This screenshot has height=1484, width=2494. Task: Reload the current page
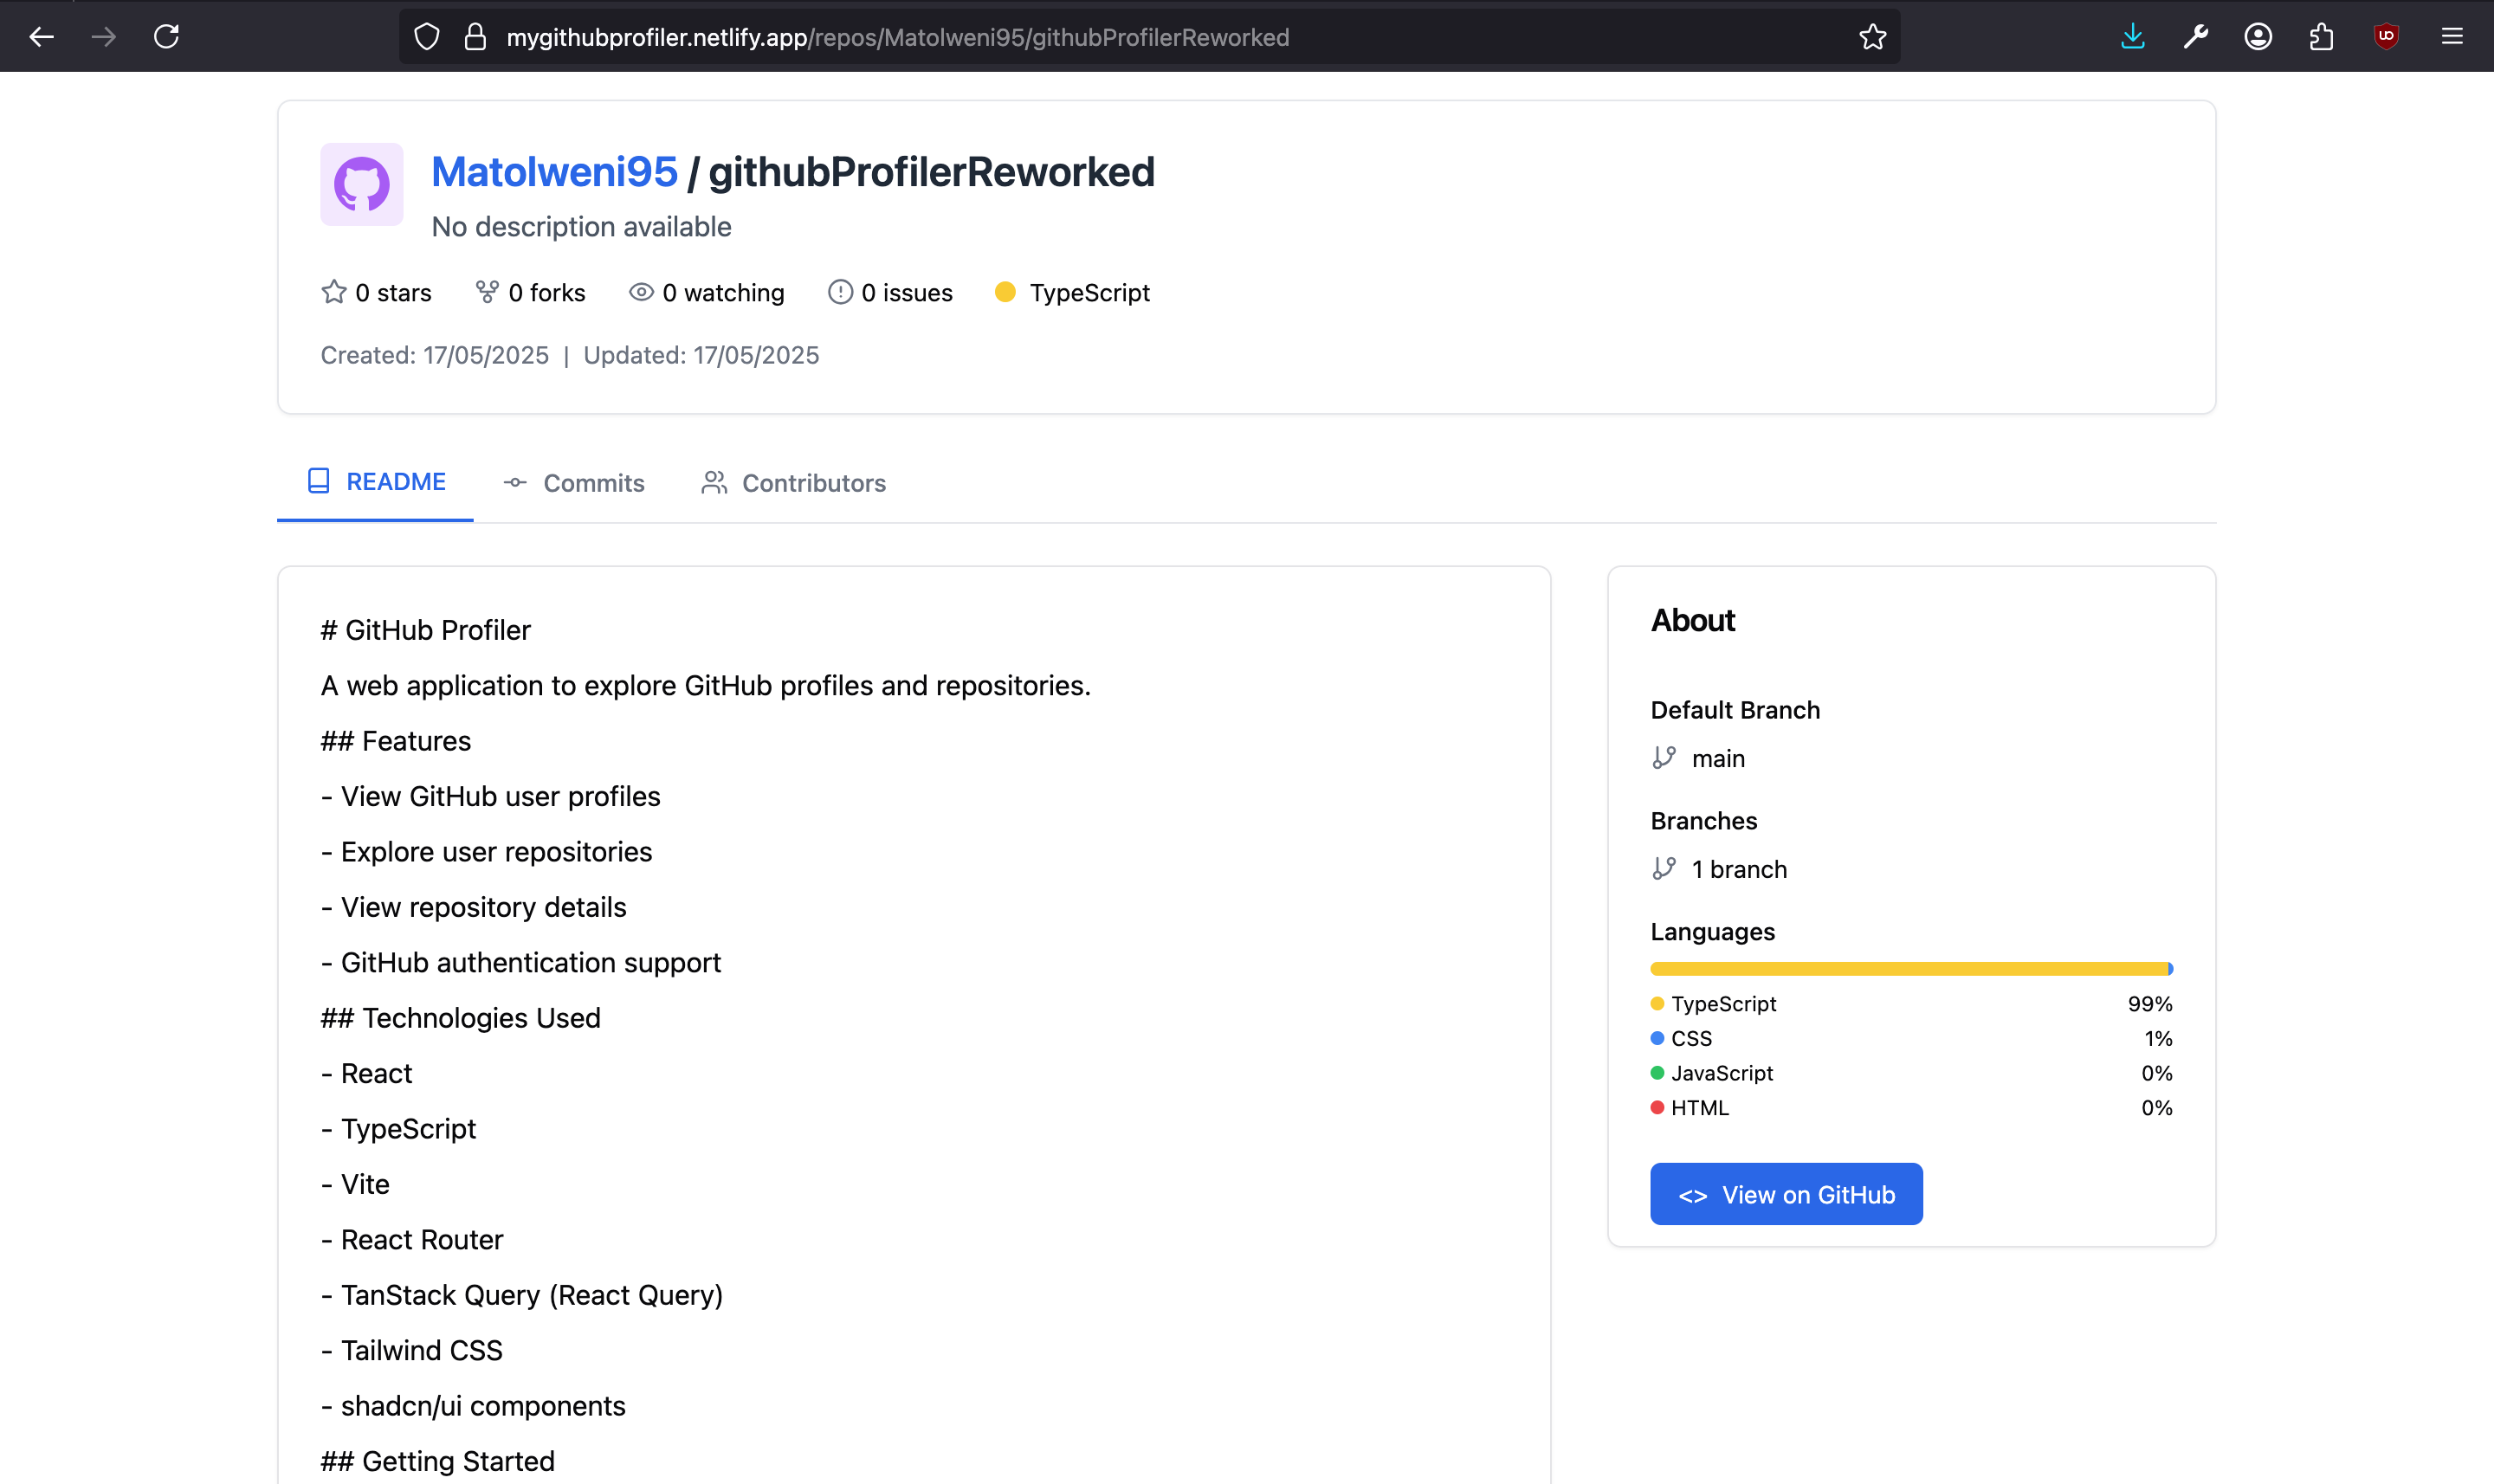click(166, 37)
